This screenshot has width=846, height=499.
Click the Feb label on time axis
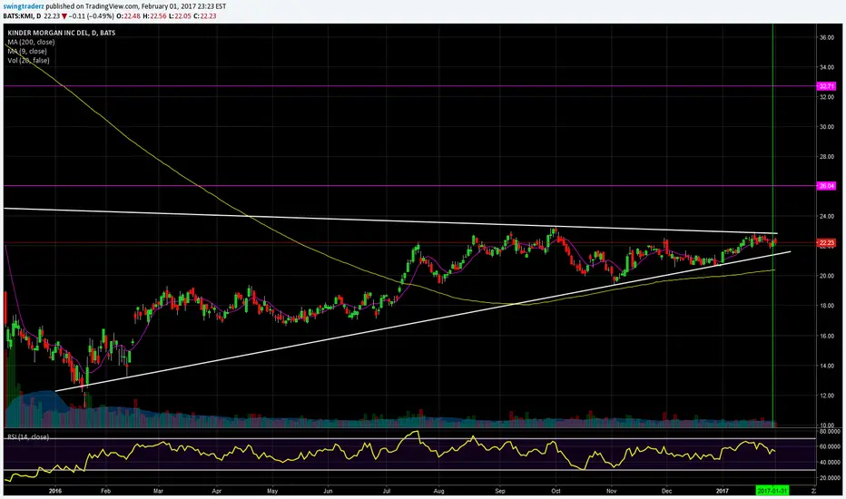click(x=105, y=491)
